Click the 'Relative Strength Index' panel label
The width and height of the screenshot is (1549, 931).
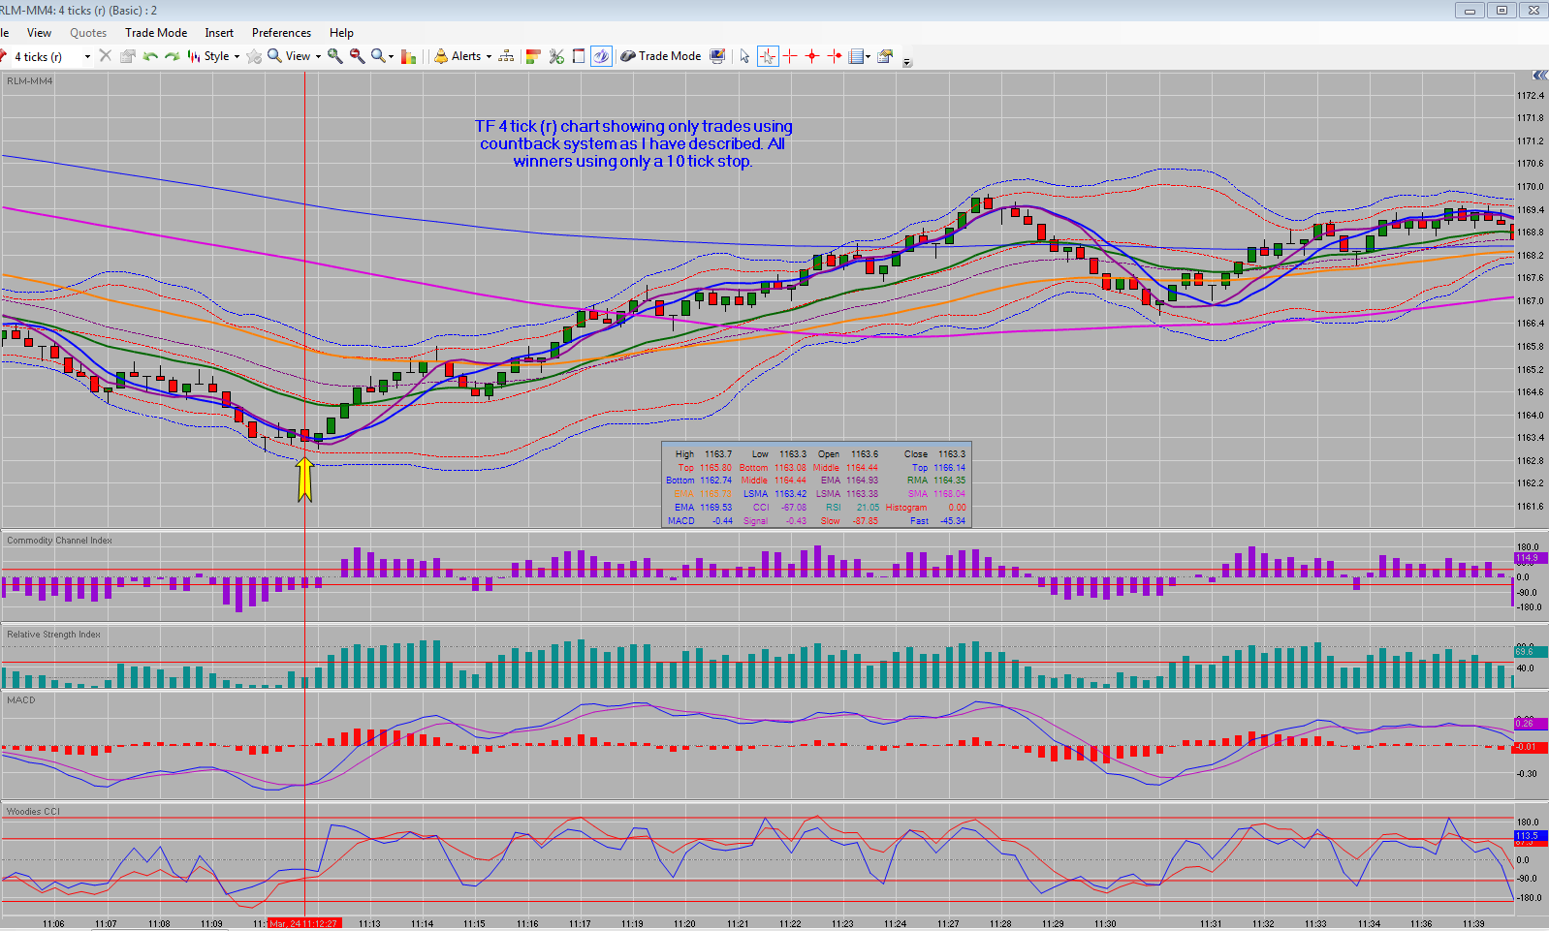(53, 635)
